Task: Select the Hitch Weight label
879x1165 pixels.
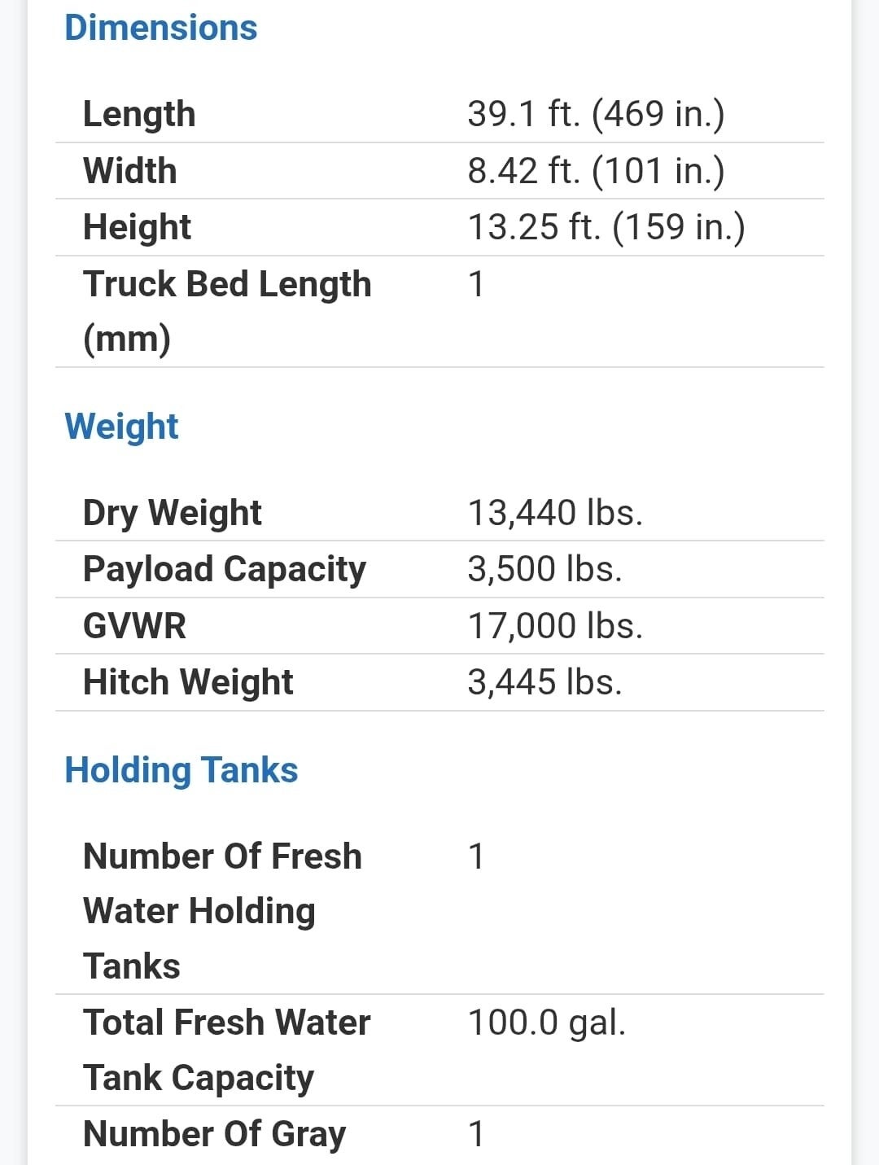Action: pyautogui.click(x=188, y=682)
